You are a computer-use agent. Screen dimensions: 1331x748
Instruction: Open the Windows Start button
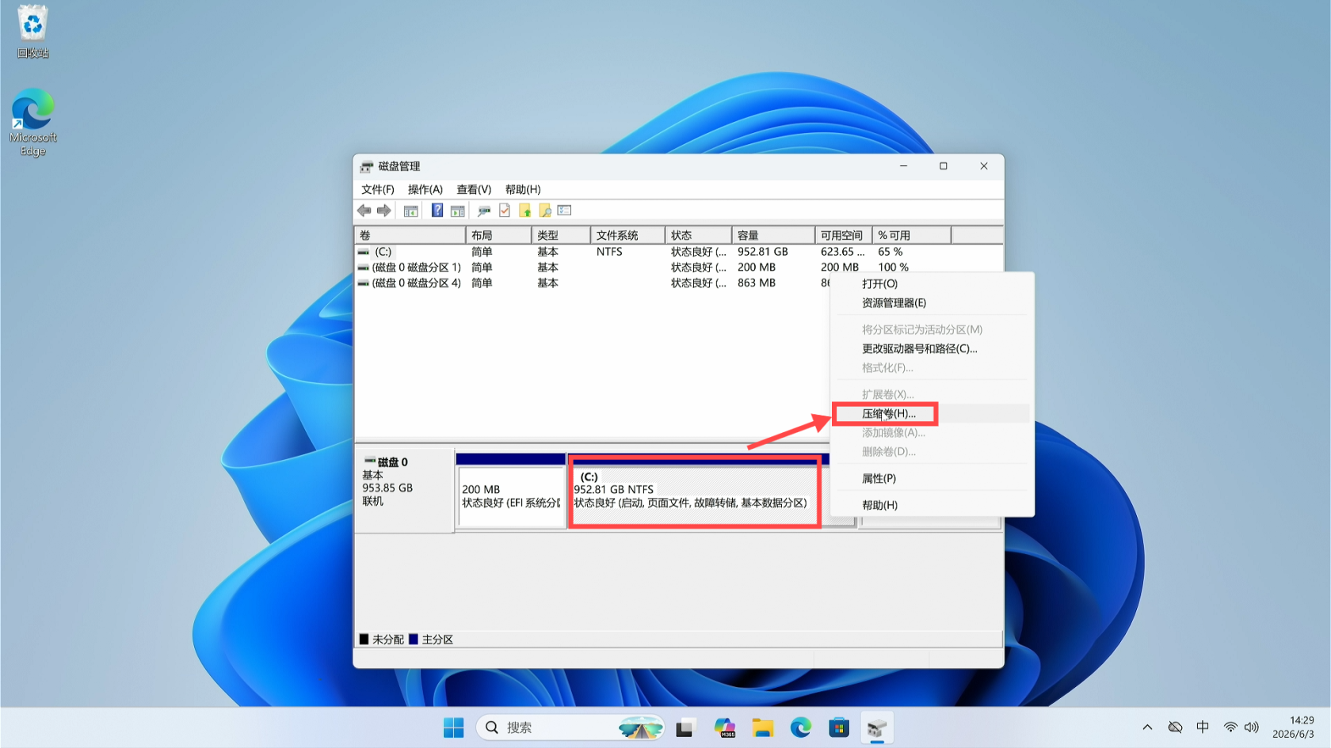pyautogui.click(x=453, y=727)
